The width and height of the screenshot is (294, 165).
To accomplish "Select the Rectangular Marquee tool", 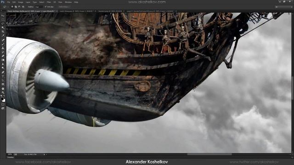I will pyautogui.click(x=3, y=19).
